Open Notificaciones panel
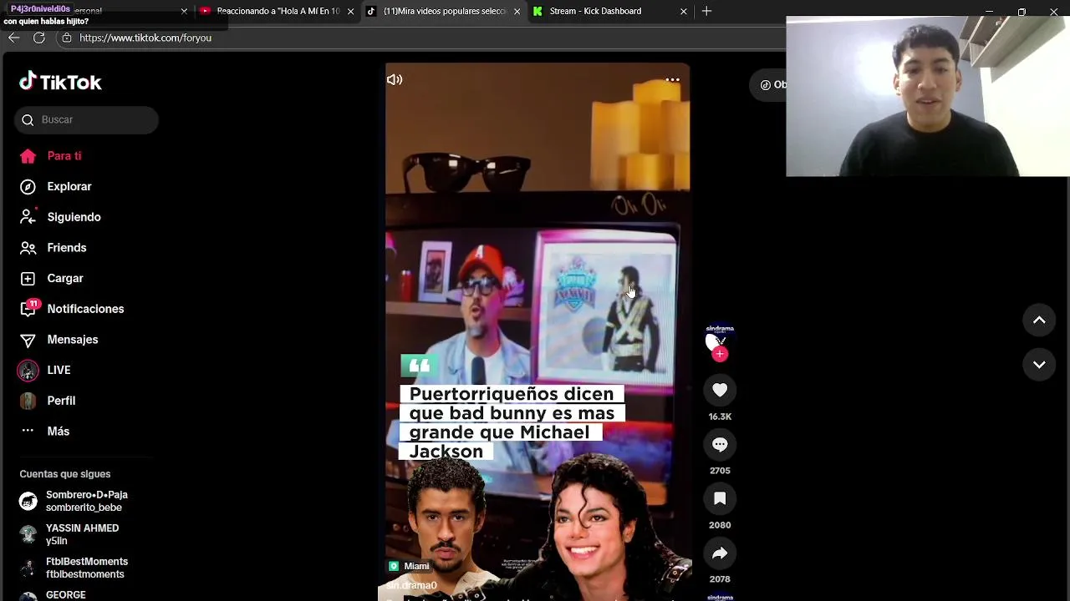The image size is (1070, 601). tap(85, 309)
